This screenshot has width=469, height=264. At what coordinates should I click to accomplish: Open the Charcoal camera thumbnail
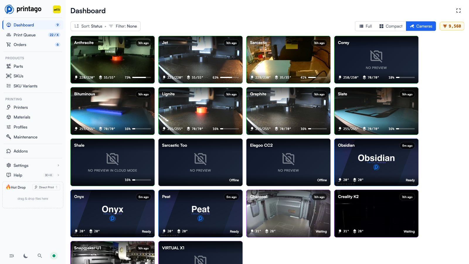(x=288, y=214)
